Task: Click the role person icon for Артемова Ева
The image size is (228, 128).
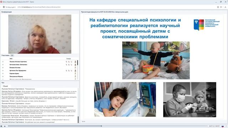Action: click(x=75, y=70)
